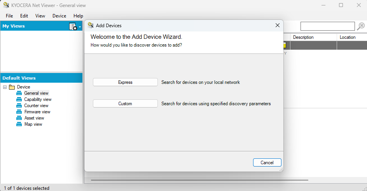367x191 pixels.
Task: Select the Capability view icon
Action: point(19,99)
